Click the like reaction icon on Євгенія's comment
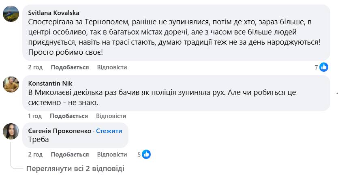The image size is (338, 176). coord(146,155)
